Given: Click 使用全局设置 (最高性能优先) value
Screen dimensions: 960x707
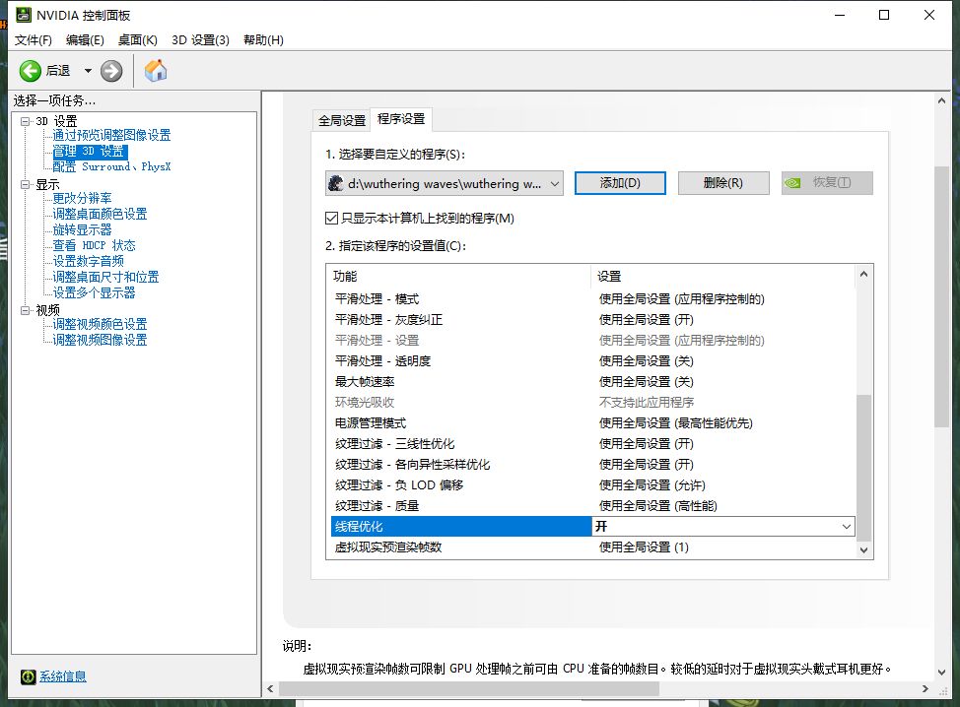Looking at the screenshot, I should pyautogui.click(x=676, y=423).
